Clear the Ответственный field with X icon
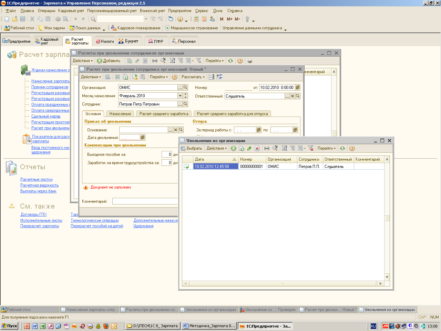This screenshot has width=441, height=331. [x=293, y=96]
